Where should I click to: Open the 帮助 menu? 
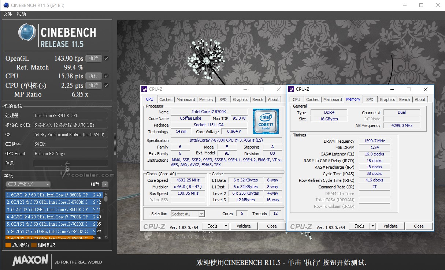pos(21,14)
